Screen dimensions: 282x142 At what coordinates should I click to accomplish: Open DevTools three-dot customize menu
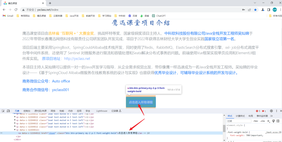pos(277,111)
